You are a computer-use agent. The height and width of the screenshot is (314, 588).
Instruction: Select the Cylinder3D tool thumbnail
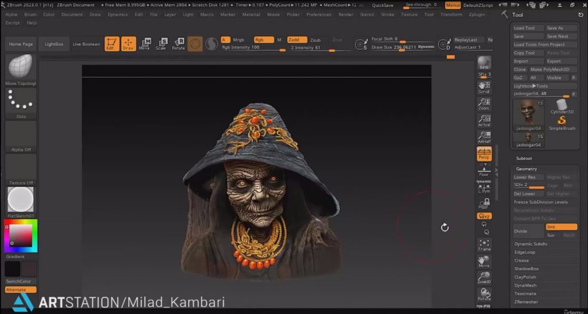[562, 106]
